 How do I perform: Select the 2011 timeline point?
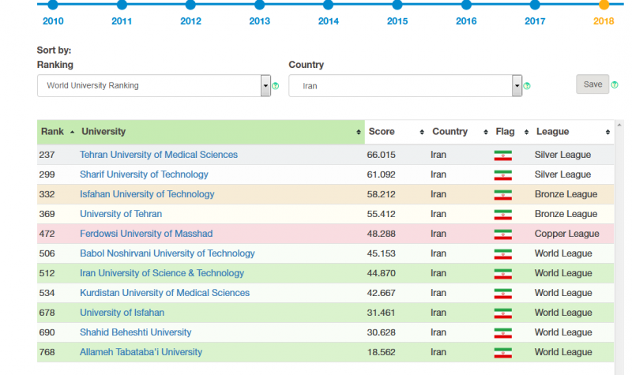[122, 5]
